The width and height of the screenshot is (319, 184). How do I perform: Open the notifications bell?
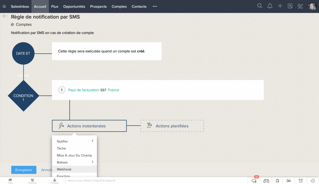coord(270,6)
